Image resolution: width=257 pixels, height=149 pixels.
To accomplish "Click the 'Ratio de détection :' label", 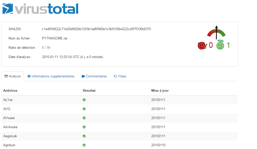I will (x=23, y=47).
